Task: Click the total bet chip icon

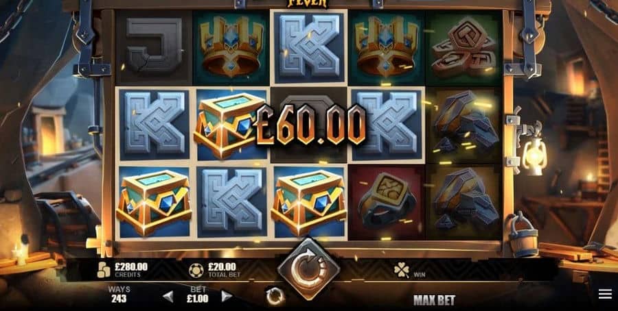Action: click(x=196, y=270)
